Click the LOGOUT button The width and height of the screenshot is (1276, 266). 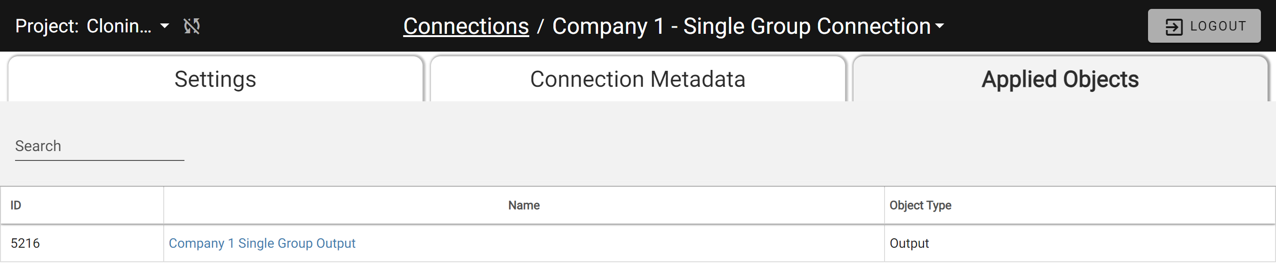pyautogui.click(x=1204, y=26)
